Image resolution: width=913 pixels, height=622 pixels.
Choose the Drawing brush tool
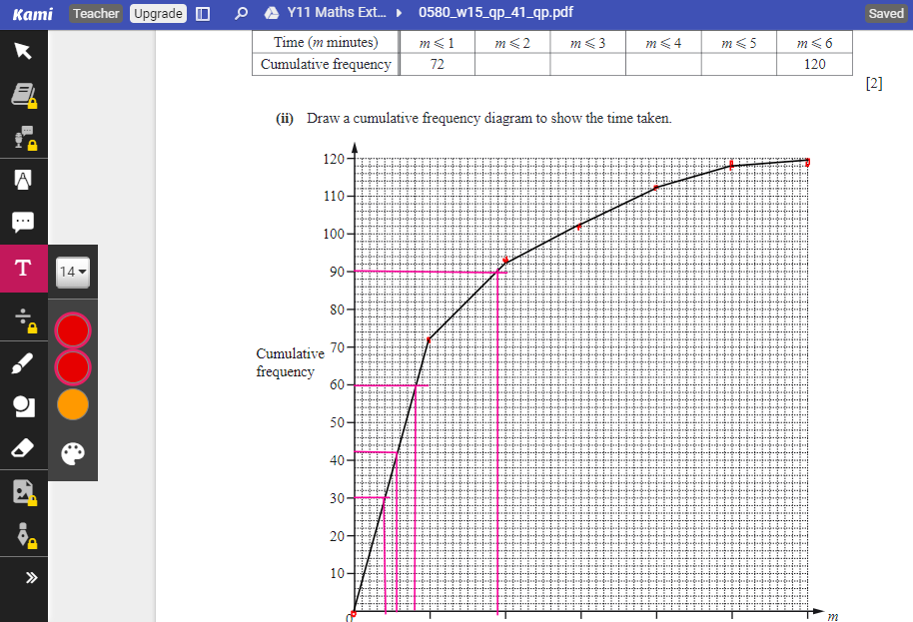tap(23, 363)
